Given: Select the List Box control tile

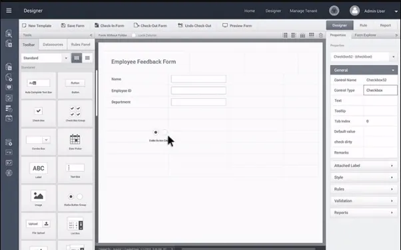Looking at the screenshot, I should (x=75, y=226).
